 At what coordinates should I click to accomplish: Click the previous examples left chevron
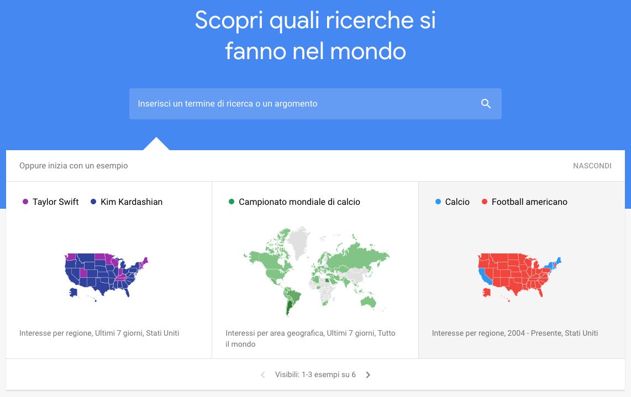[x=263, y=375]
